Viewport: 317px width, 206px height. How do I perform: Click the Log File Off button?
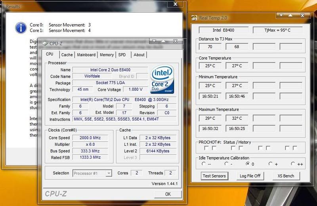click(x=250, y=176)
